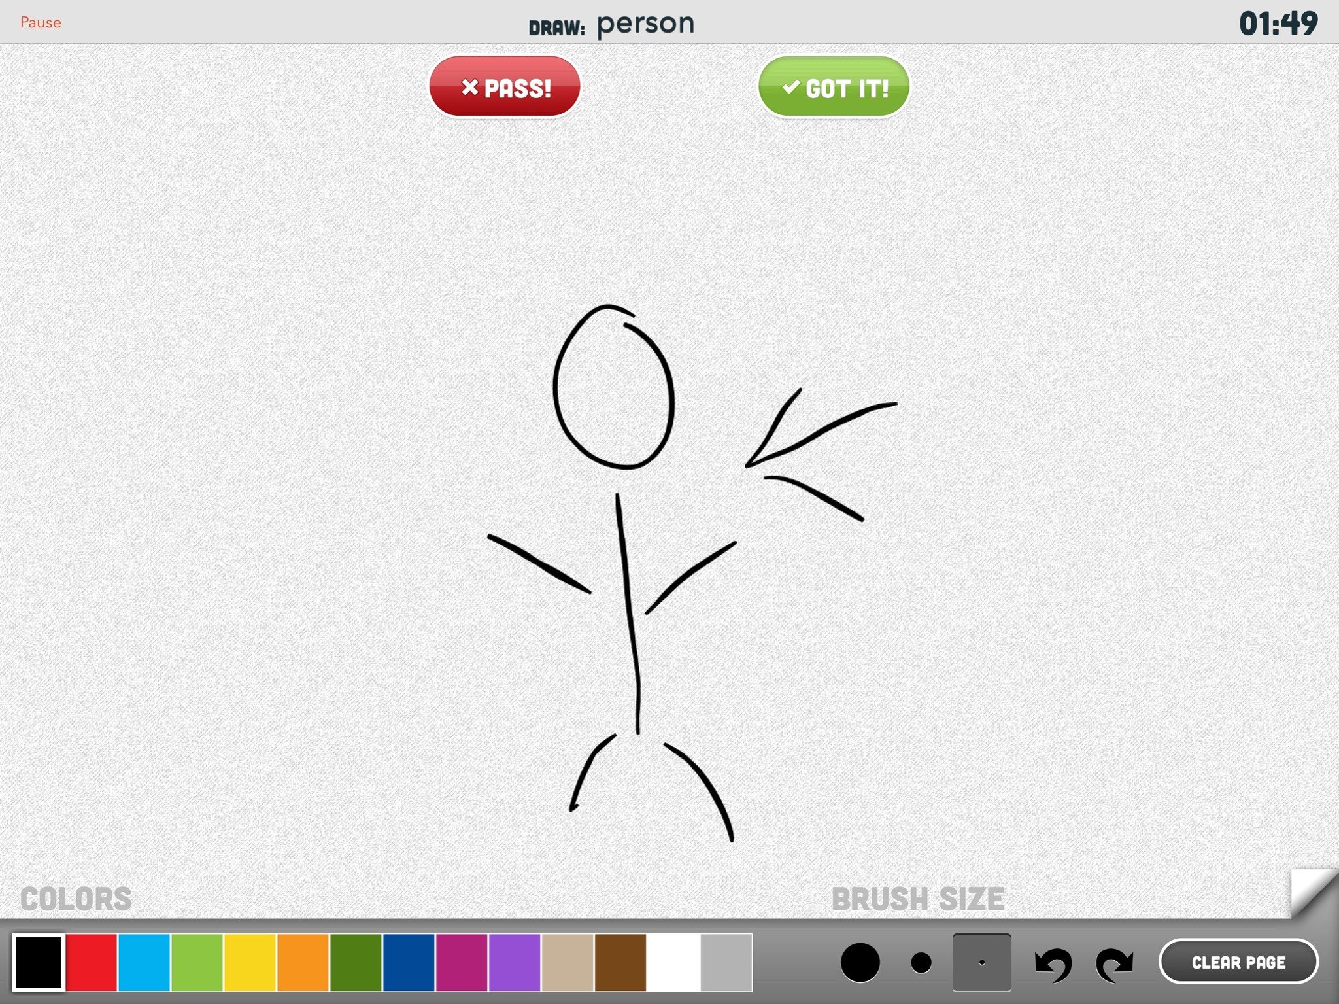
Task: Select the large brush size dot
Action: coord(860,963)
